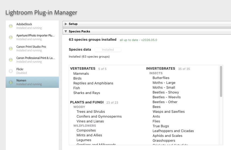Click the VERTEBRATES group heading
This screenshot has width=231, height=150.
click(x=83, y=69)
